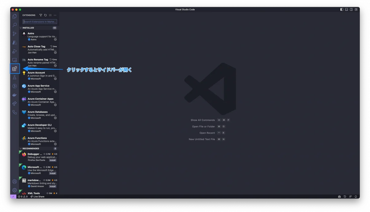This screenshot has height=212, width=370.
Task: Open Customize Layout button
Action: click(356, 10)
